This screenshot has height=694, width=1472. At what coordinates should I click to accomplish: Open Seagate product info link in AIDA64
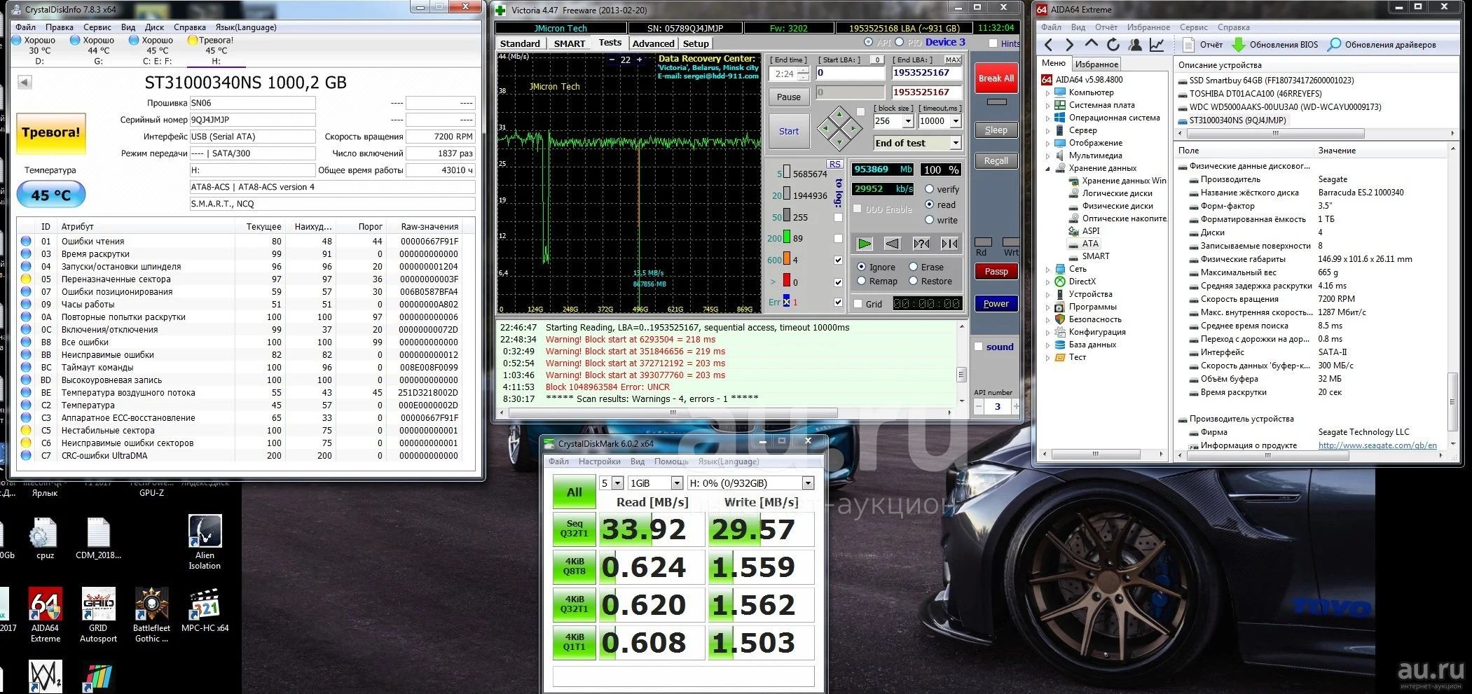[x=1377, y=445]
